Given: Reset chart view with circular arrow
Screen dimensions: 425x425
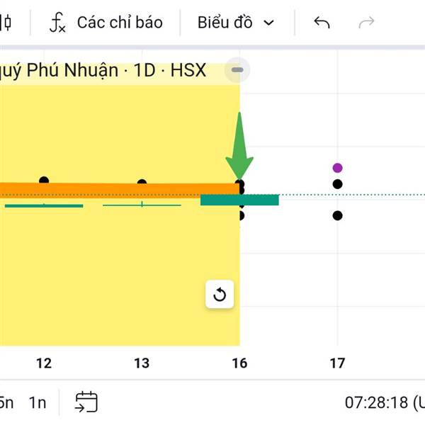Looking at the screenshot, I should tap(220, 295).
